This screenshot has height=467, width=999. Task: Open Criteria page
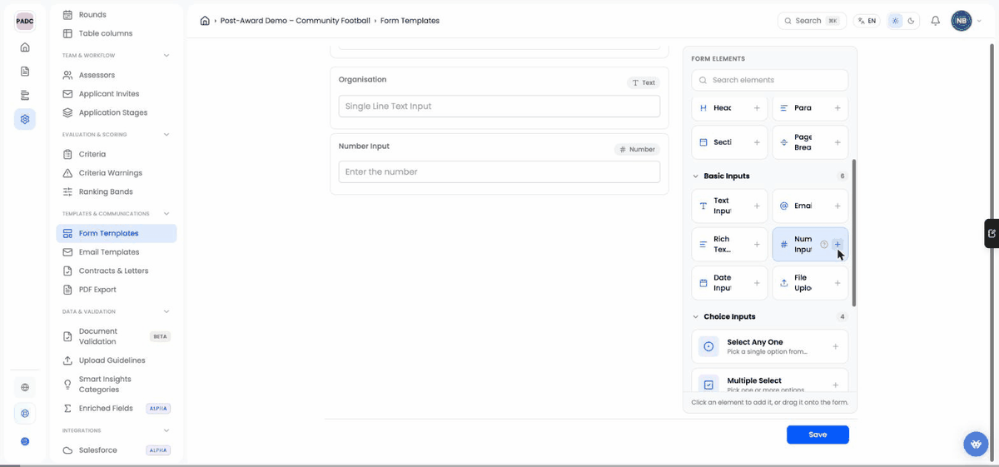117,154
